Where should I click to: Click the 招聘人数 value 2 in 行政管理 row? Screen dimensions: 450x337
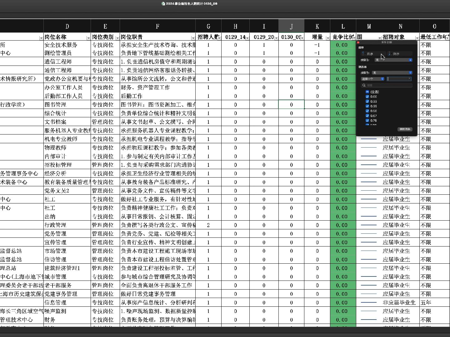pos(208,225)
